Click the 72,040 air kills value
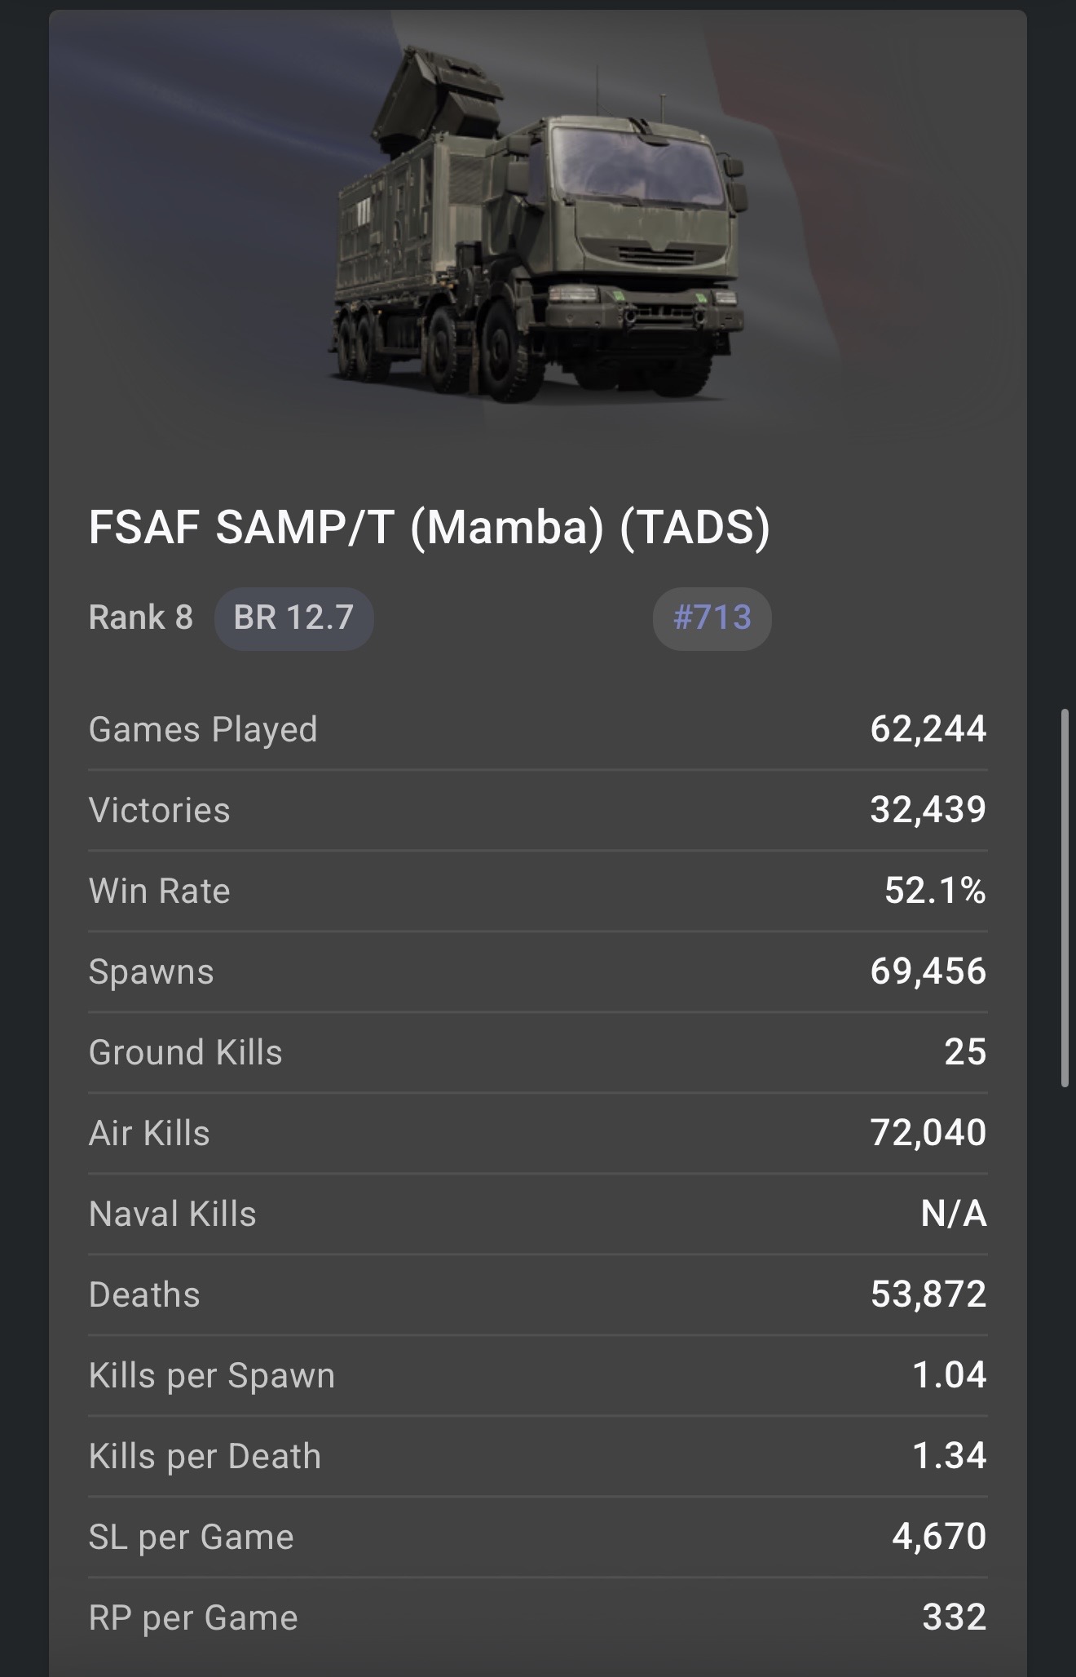This screenshot has height=1677, width=1076. (x=928, y=1133)
